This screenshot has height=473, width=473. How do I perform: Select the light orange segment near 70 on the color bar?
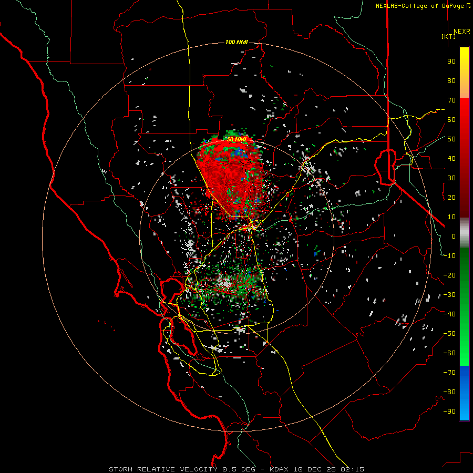[464, 90]
